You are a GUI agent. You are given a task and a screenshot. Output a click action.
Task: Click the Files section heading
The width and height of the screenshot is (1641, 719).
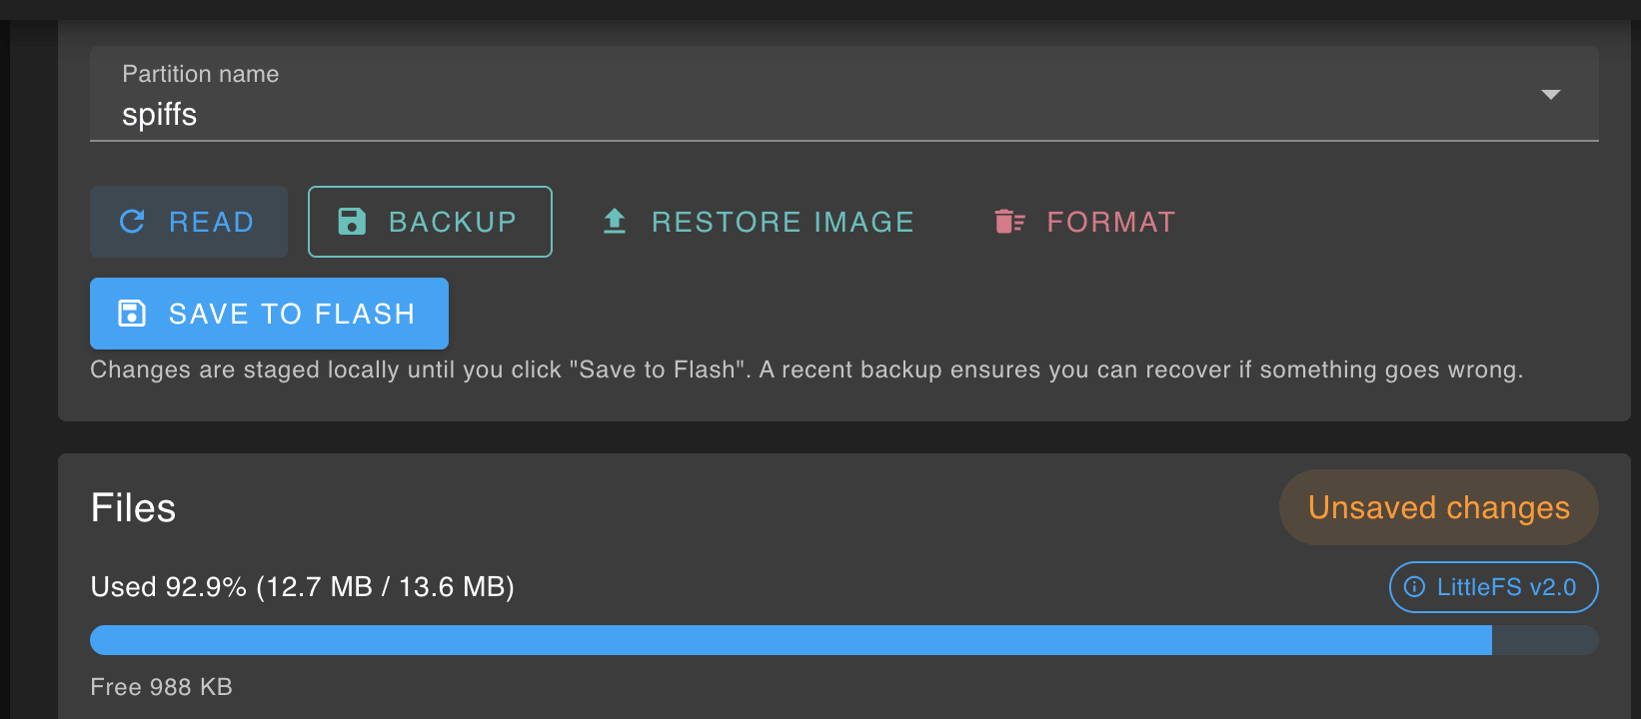[133, 507]
